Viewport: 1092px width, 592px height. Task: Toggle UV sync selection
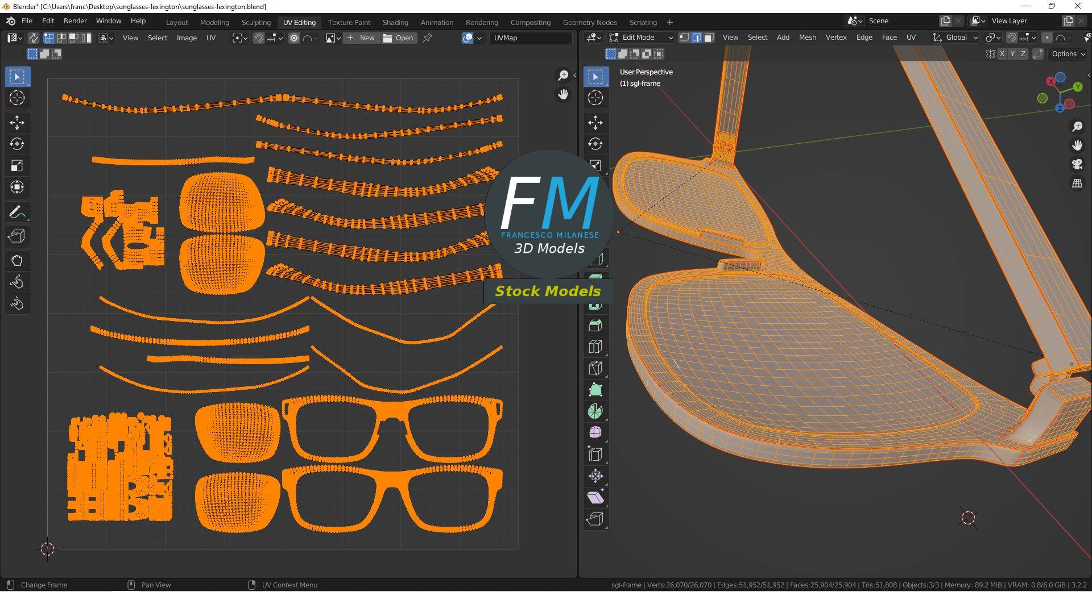click(x=34, y=38)
